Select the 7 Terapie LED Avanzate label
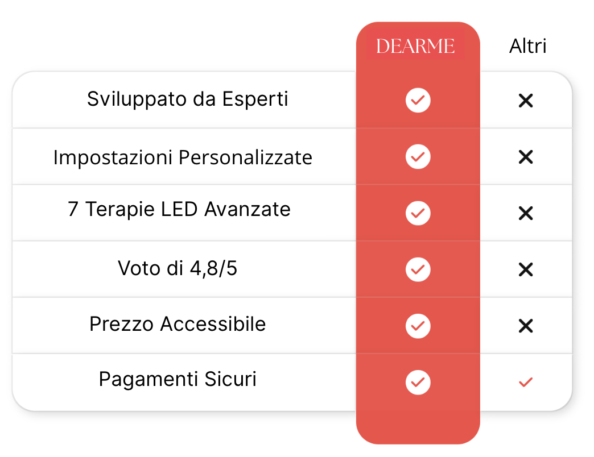Viewport: 594px width, 457px height. [179, 209]
